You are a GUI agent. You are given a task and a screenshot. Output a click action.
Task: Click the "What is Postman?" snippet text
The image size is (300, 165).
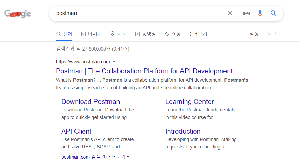point(76,80)
